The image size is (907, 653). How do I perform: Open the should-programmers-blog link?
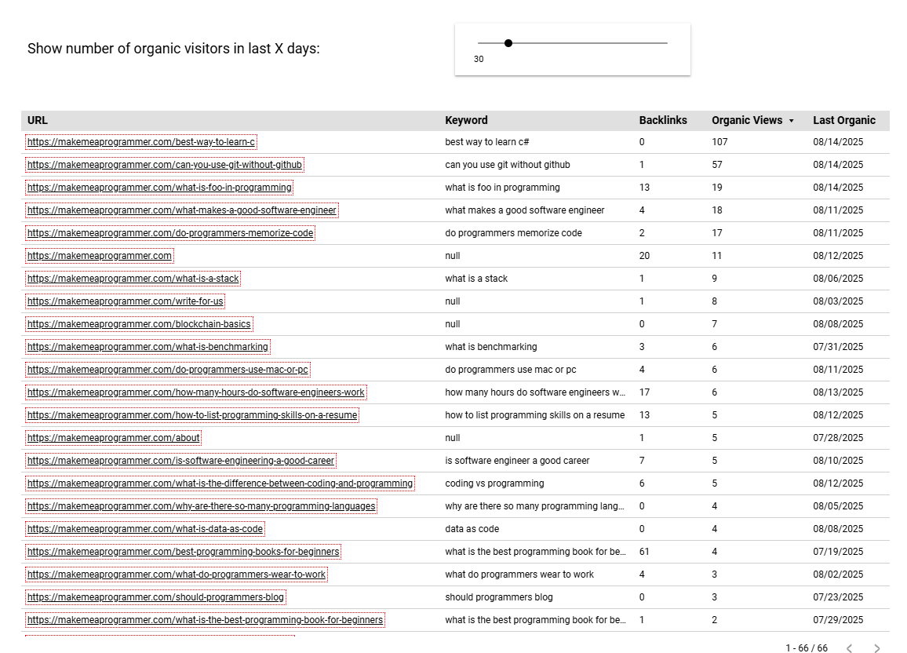[155, 597]
